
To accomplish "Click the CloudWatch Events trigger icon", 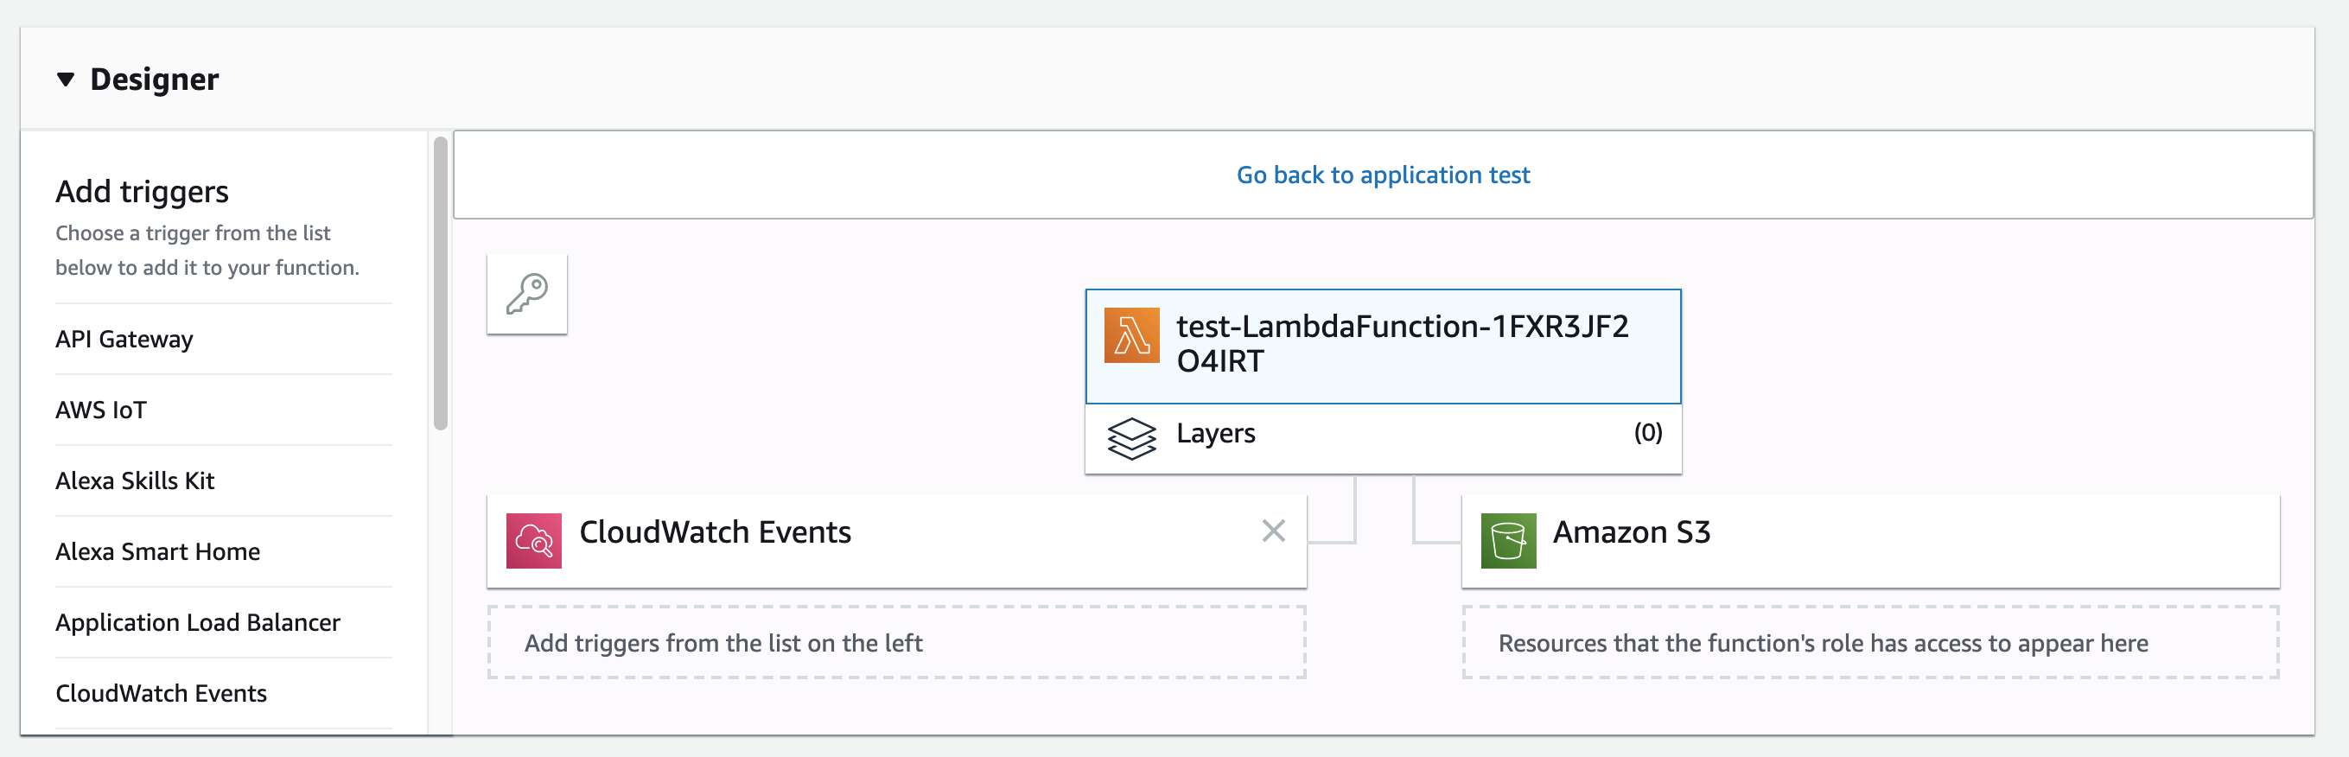I will [534, 541].
